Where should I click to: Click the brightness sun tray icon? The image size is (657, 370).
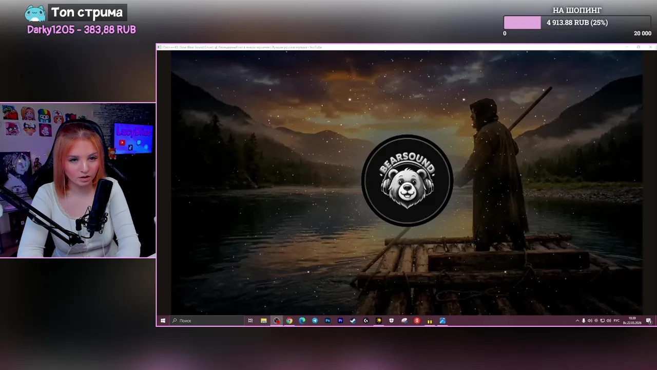pyautogui.click(x=596, y=321)
